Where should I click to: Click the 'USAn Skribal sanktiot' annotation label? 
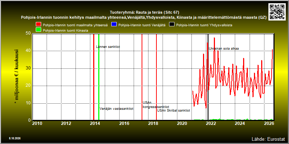[x=173, y=111]
